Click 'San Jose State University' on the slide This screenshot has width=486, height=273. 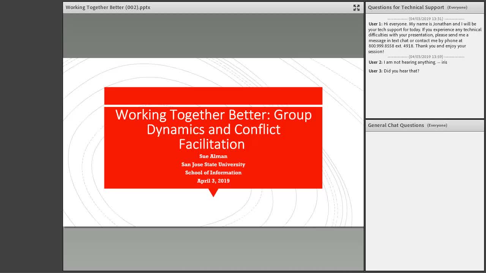point(213,164)
